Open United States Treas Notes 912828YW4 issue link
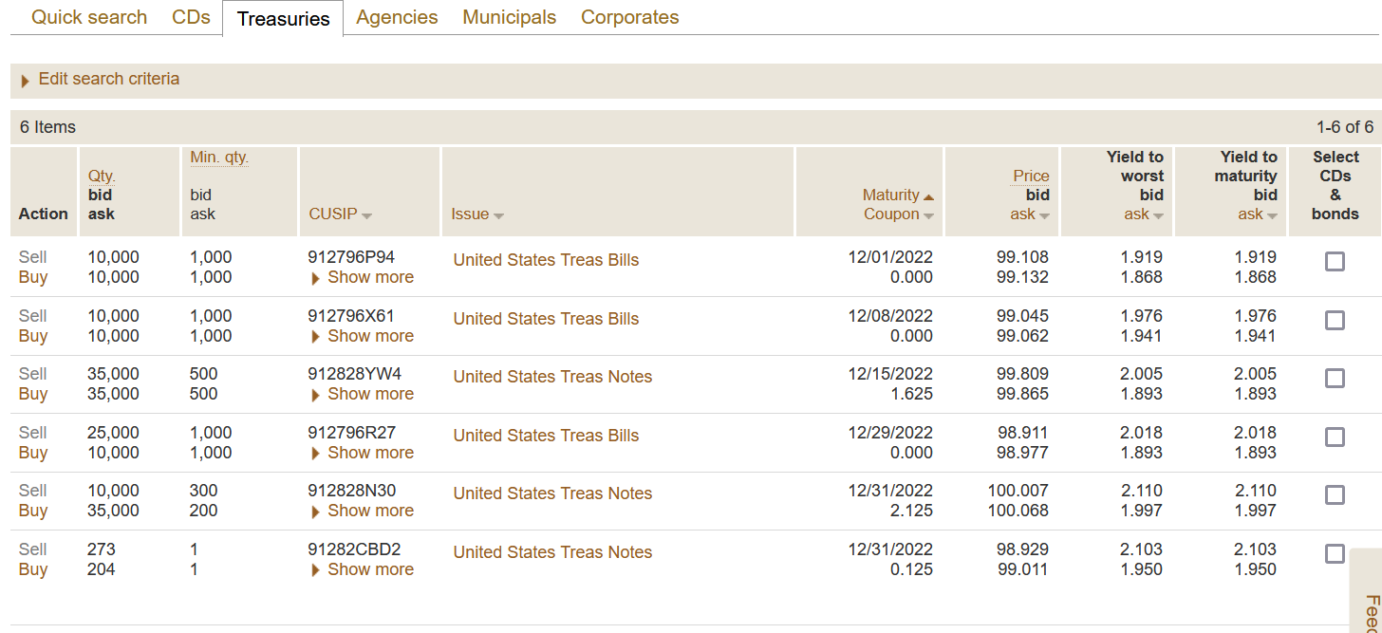Screen dimensions: 1382x633 pos(552,377)
